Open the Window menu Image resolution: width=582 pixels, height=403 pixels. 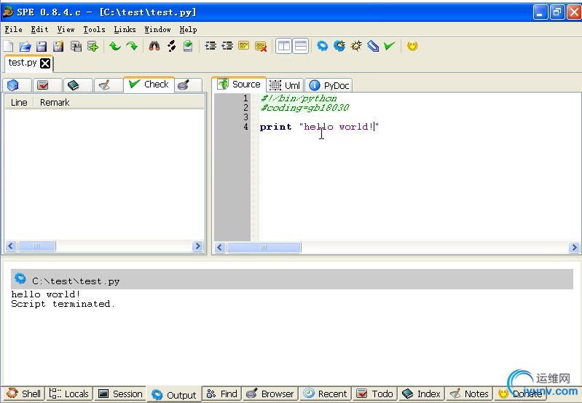coord(157,29)
